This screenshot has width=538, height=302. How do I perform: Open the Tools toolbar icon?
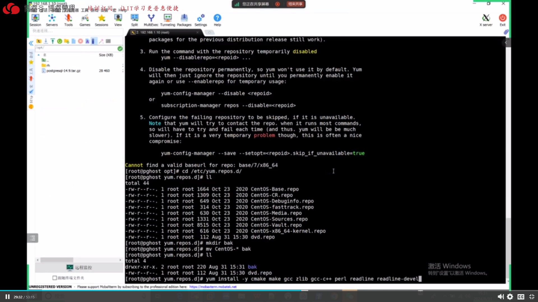[x=68, y=20]
